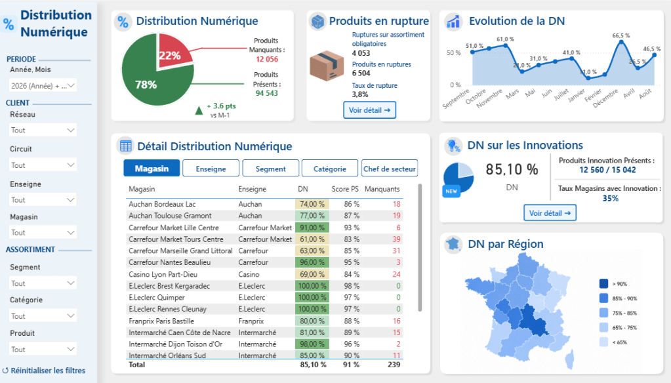Click the table grid icon for Détail Distribution Numérique
This screenshot has height=383, width=671.
tap(125, 146)
